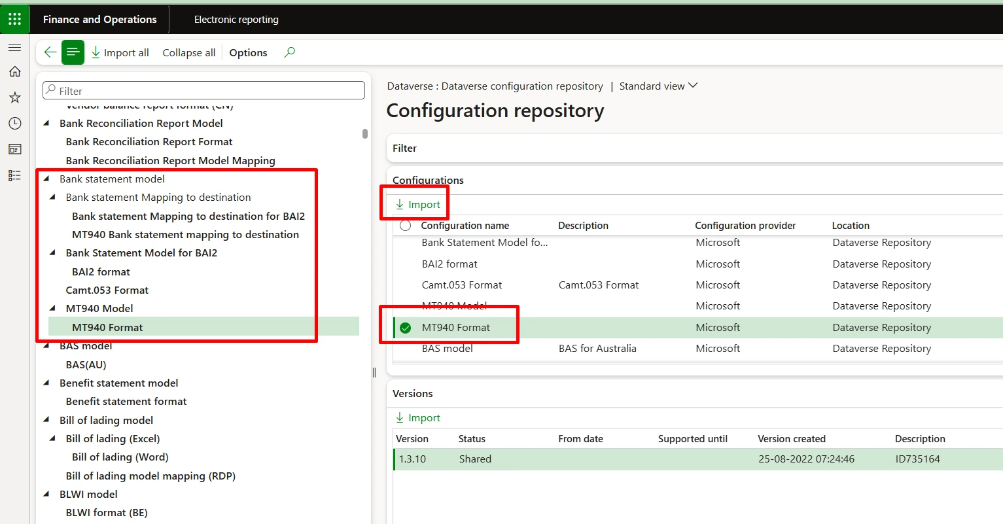Open Electronic reporting in the header
Screen dimensions: 1003x524
236,19
